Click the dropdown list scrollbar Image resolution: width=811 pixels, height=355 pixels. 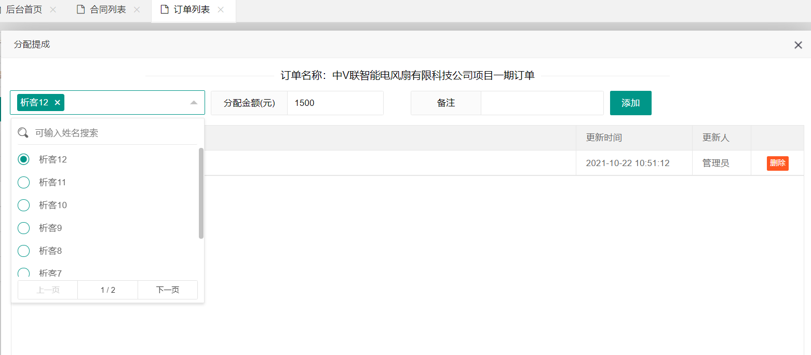[x=201, y=193]
